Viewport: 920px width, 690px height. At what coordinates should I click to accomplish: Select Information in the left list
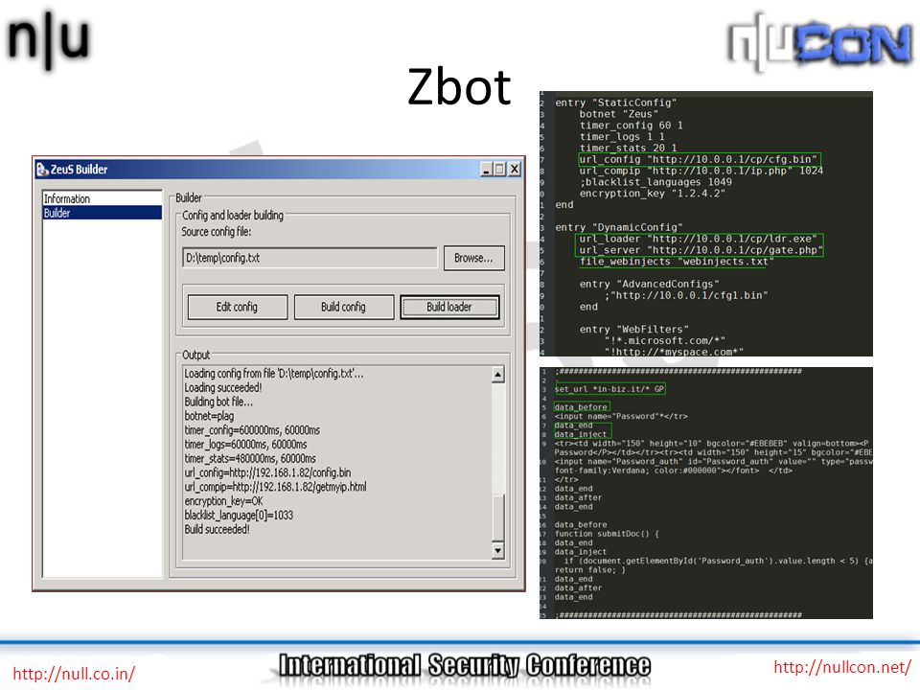pos(102,199)
